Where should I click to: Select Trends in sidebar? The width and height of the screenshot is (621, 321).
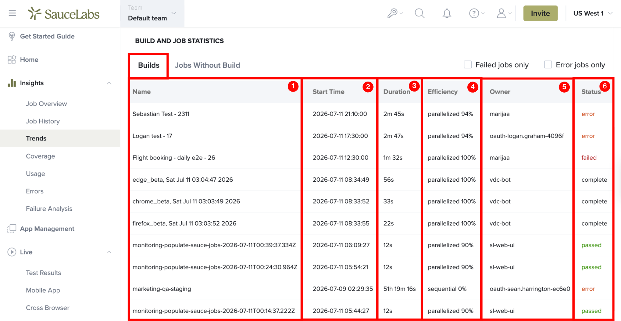36,138
